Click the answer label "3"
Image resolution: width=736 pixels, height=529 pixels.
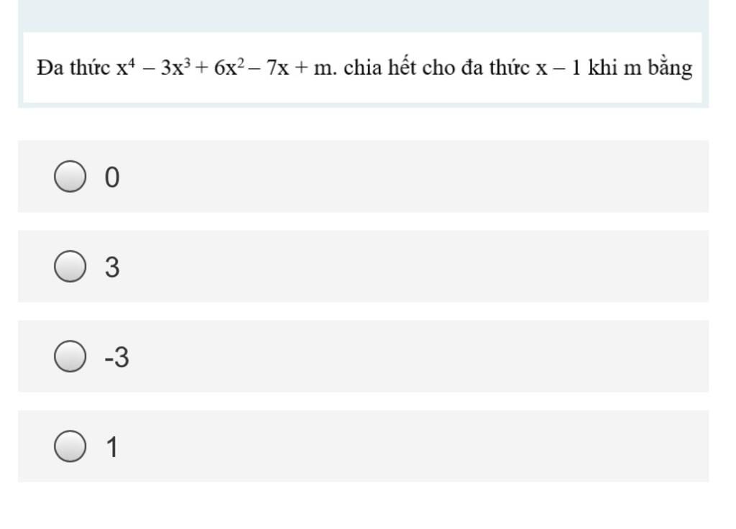click(112, 267)
